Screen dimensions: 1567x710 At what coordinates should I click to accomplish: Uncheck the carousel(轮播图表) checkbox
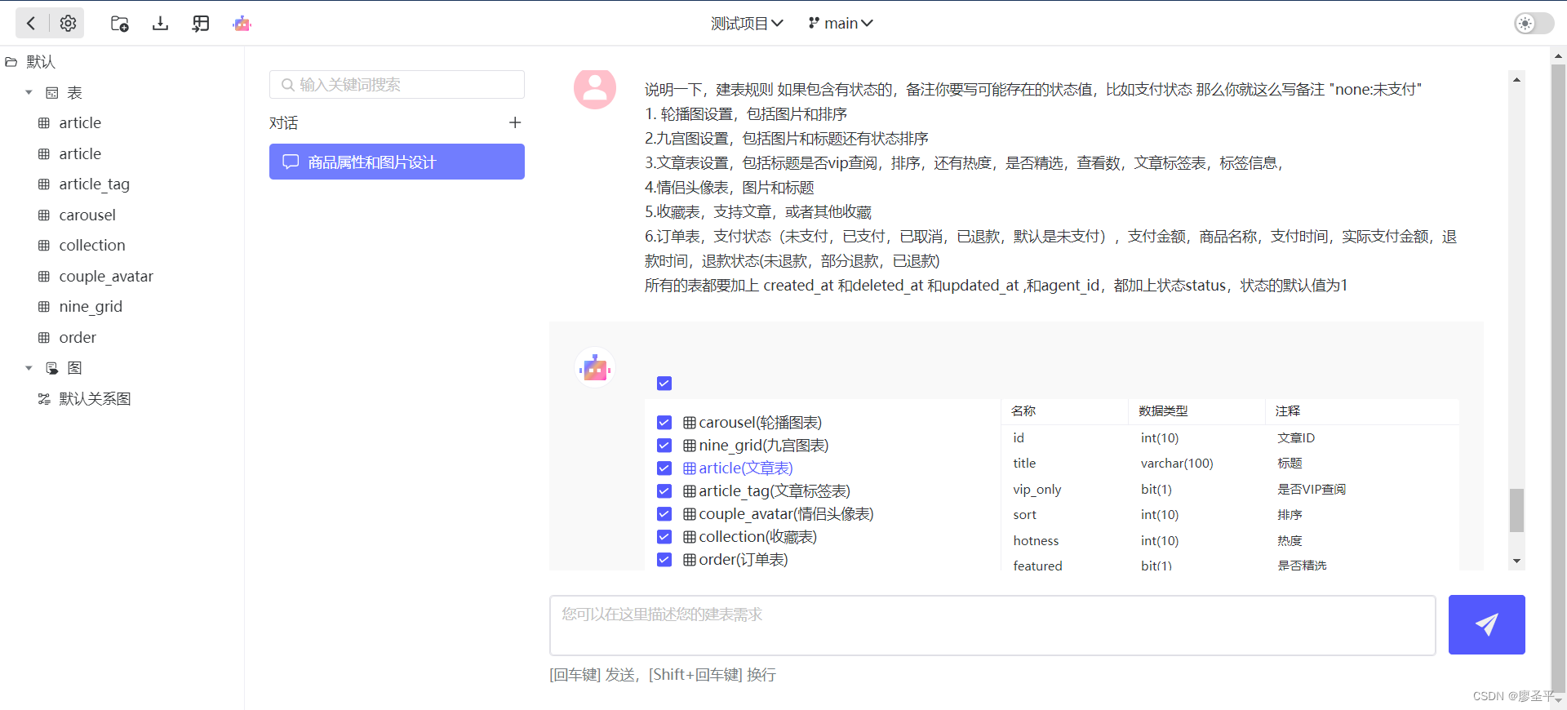tap(664, 422)
